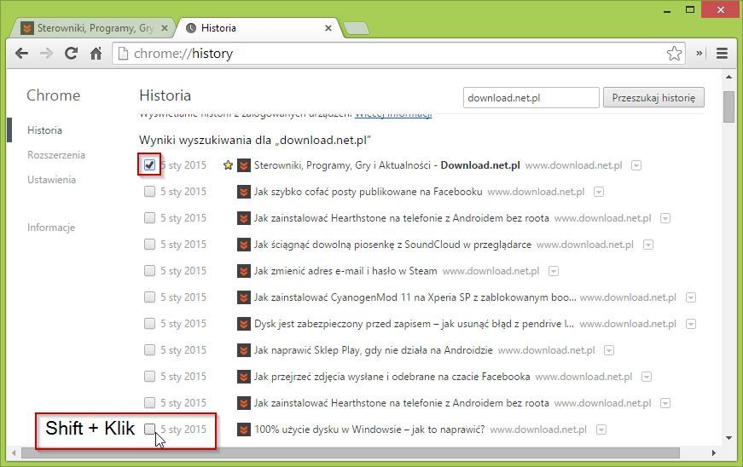Open Informacje in the sidebar
Screen dimensions: 743x467
coord(51,228)
